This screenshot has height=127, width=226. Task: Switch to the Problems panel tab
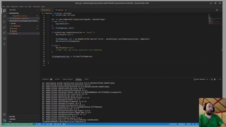coord(46,79)
